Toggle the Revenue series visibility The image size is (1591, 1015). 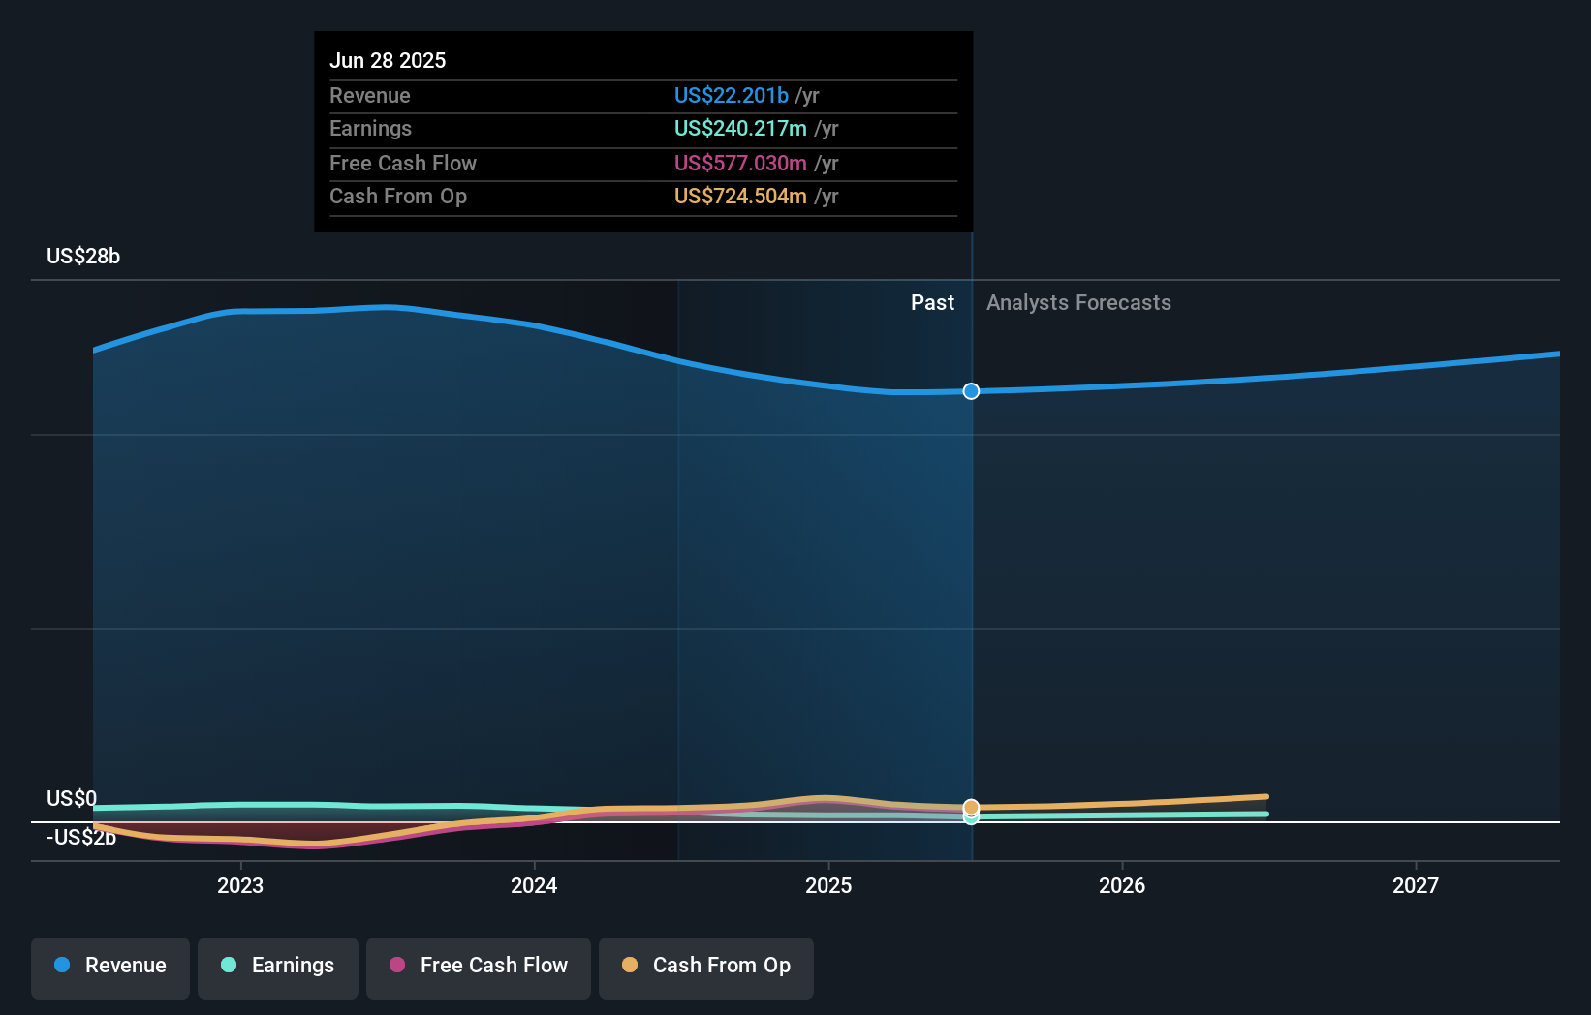point(109,966)
